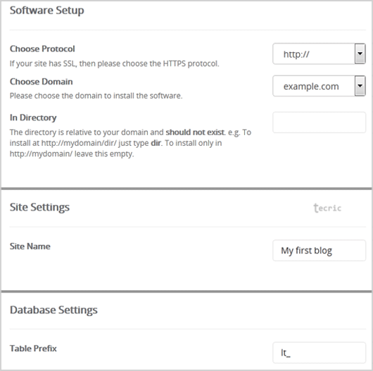
Task: Click the arrow button on the protocol selector
Action: (x=360, y=54)
